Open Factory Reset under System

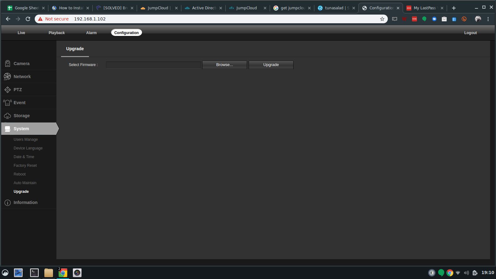[x=25, y=166]
